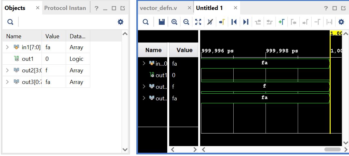Zoom in on the waveform
The height and width of the screenshot is (156, 349).
pos(174,22)
